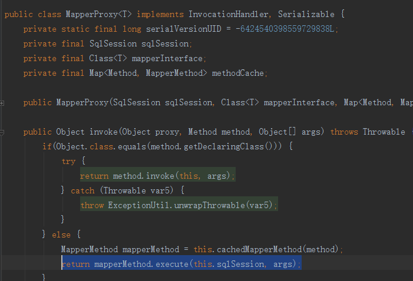Collapse the invoke method using gutter fold marker
The image size is (413, 281).
pos(2,132)
